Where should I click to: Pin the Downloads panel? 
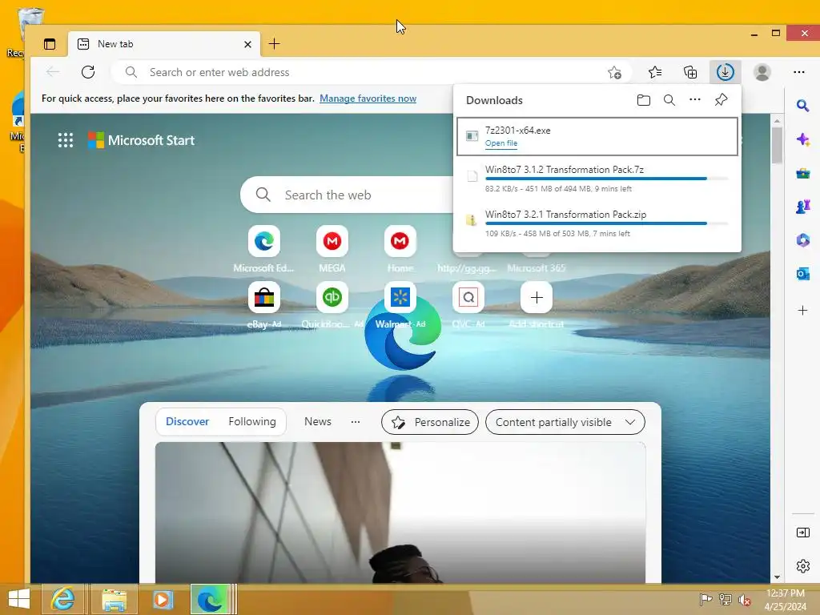coord(721,99)
